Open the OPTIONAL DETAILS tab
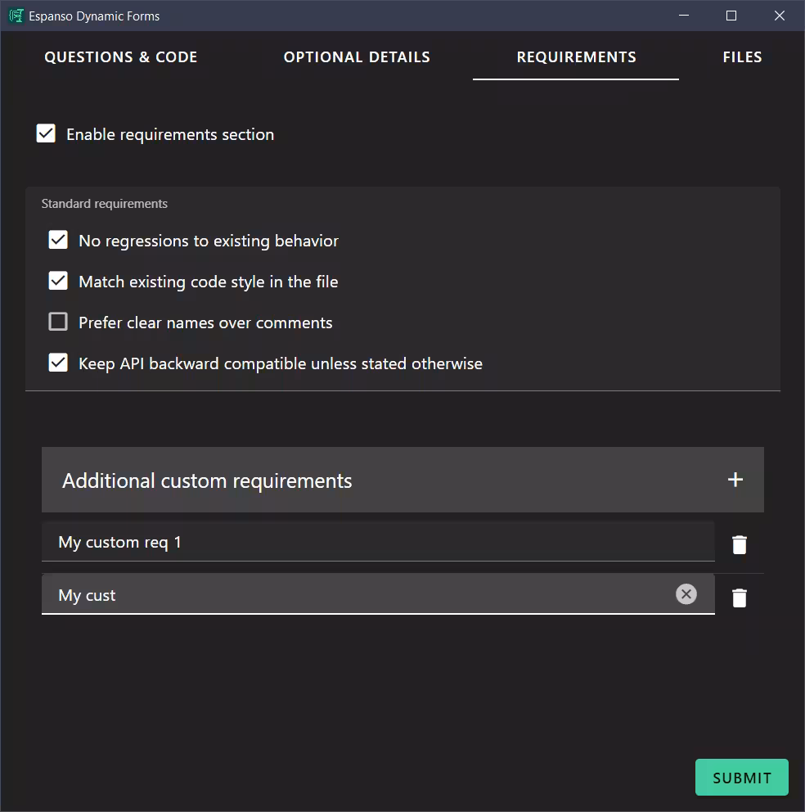 point(357,57)
